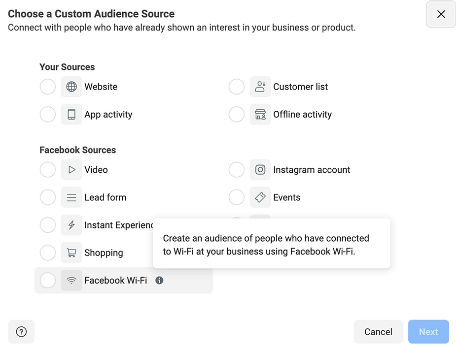Click the Customer list person icon
This screenshot has height=346, width=456.
click(x=260, y=87)
